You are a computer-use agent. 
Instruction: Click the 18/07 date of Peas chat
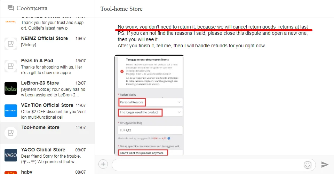pos(80,61)
